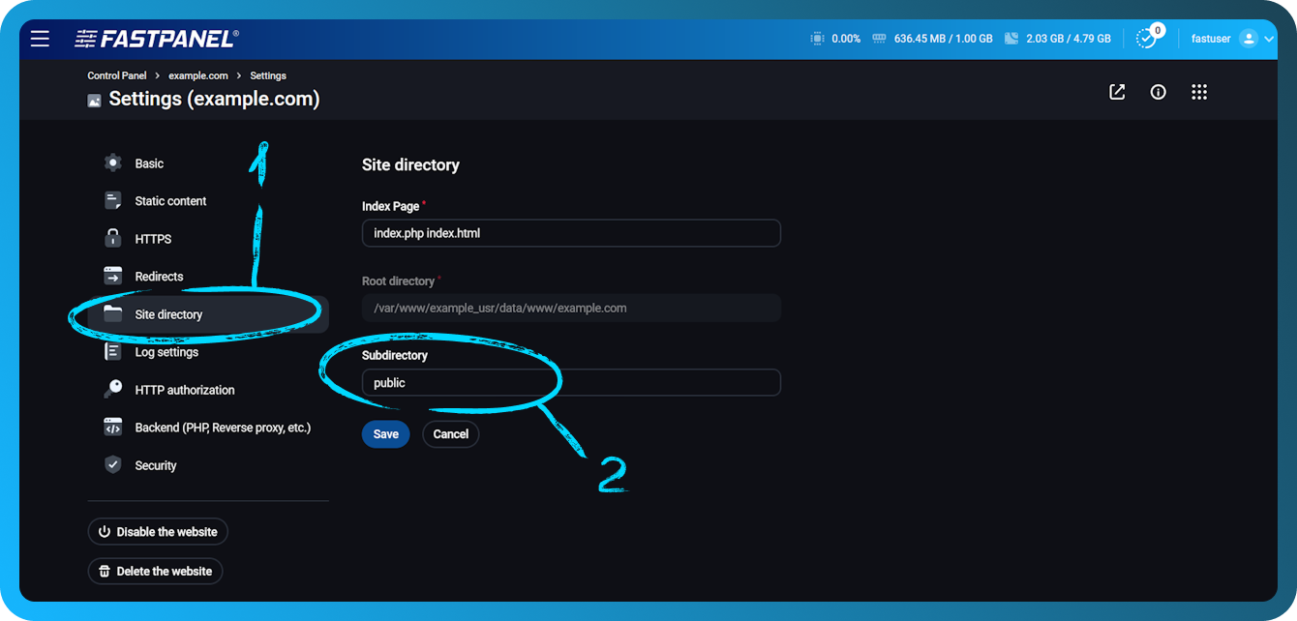Click the FASTPANEL logo

pos(155,39)
